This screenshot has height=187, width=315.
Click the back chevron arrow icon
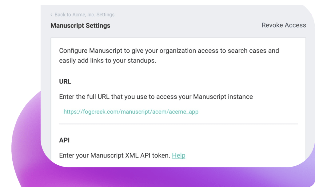[x=51, y=15]
